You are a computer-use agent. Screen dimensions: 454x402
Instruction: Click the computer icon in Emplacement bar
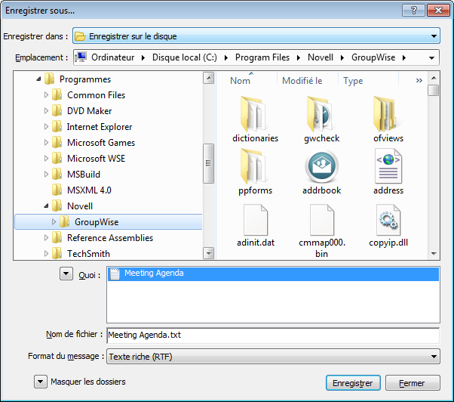click(x=81, y=57)
